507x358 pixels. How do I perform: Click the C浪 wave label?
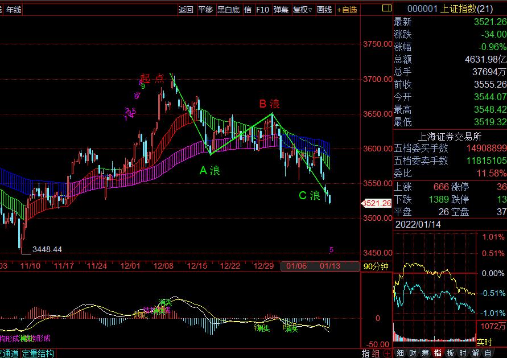[310, 195]
